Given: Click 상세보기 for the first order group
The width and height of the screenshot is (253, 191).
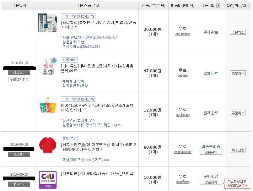Looking at the screenshot, I should (x=19, y=73).
